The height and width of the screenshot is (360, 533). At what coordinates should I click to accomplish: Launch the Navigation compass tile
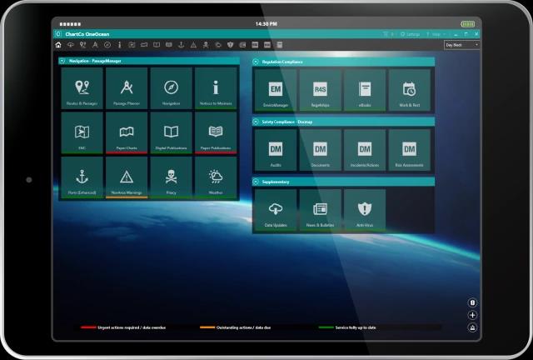pos(171,88)
